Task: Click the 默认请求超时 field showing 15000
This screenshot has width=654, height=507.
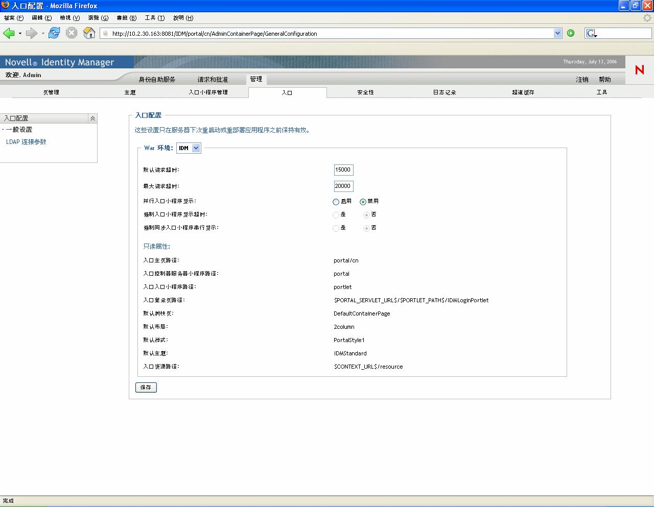Action: click(x=343, y=170)
